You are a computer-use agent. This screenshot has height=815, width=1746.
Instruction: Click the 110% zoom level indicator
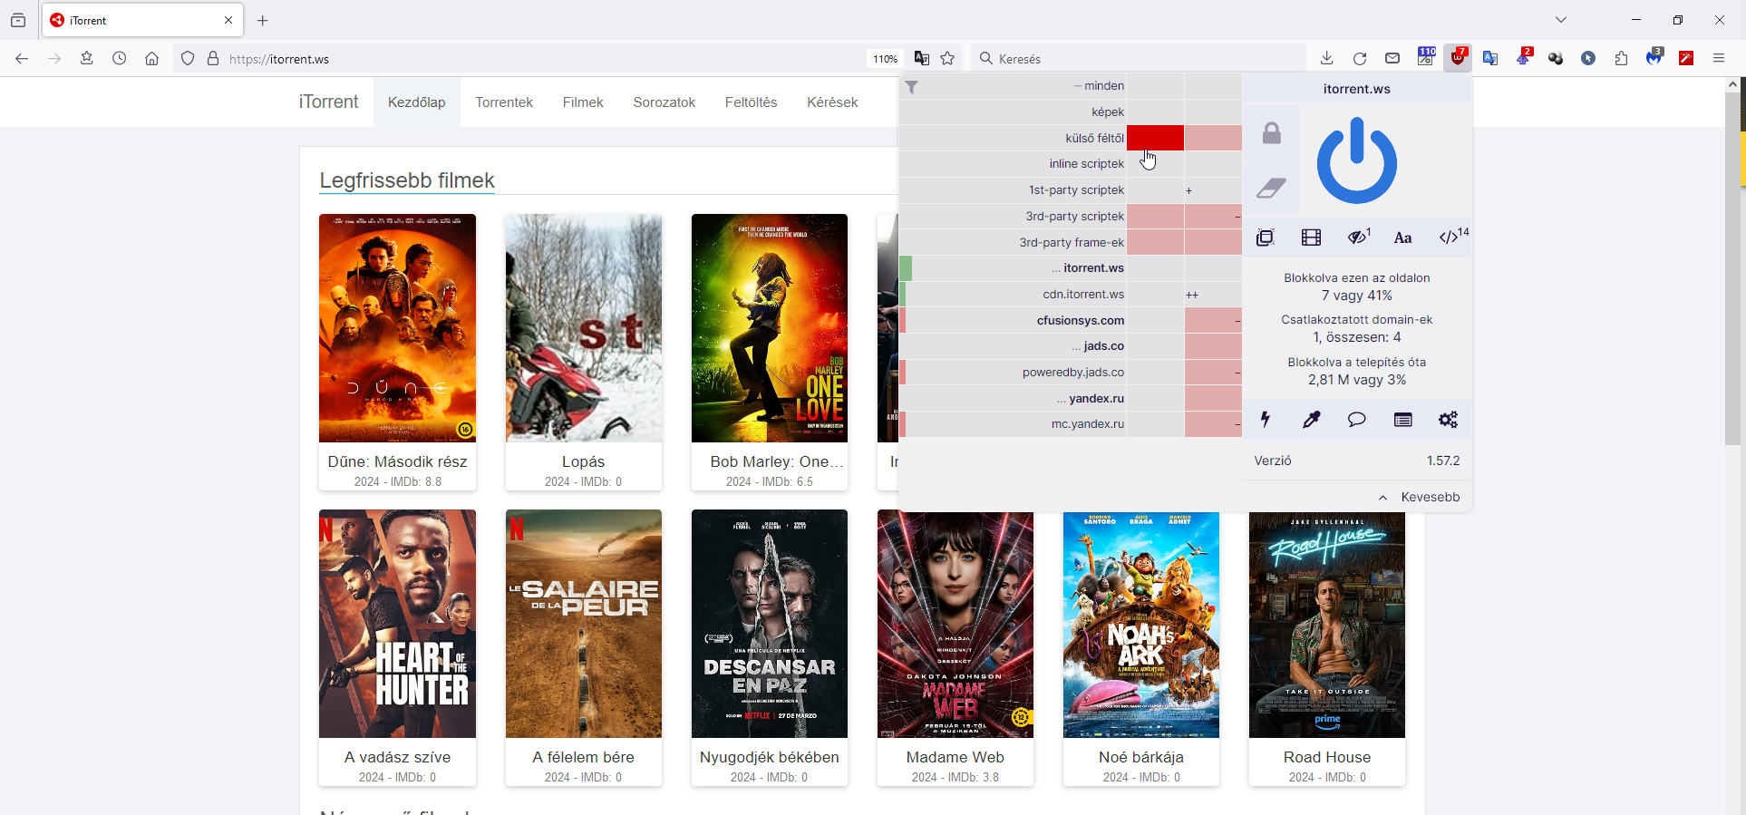pyautogui.click(x=886, y=59)
